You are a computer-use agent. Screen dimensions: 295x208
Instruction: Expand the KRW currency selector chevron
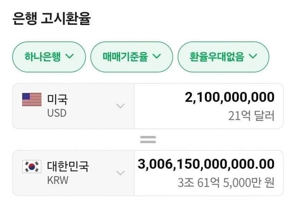pos(120,173)
